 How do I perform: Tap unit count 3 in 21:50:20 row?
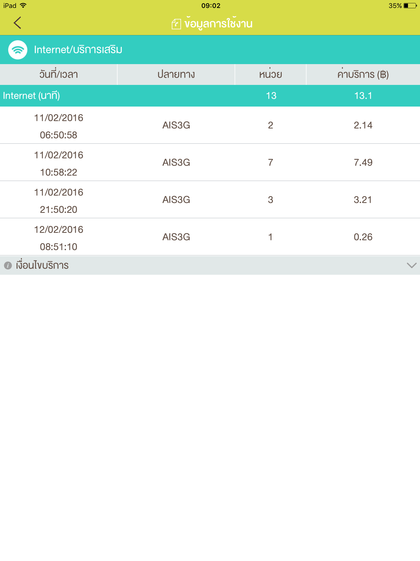270,200
